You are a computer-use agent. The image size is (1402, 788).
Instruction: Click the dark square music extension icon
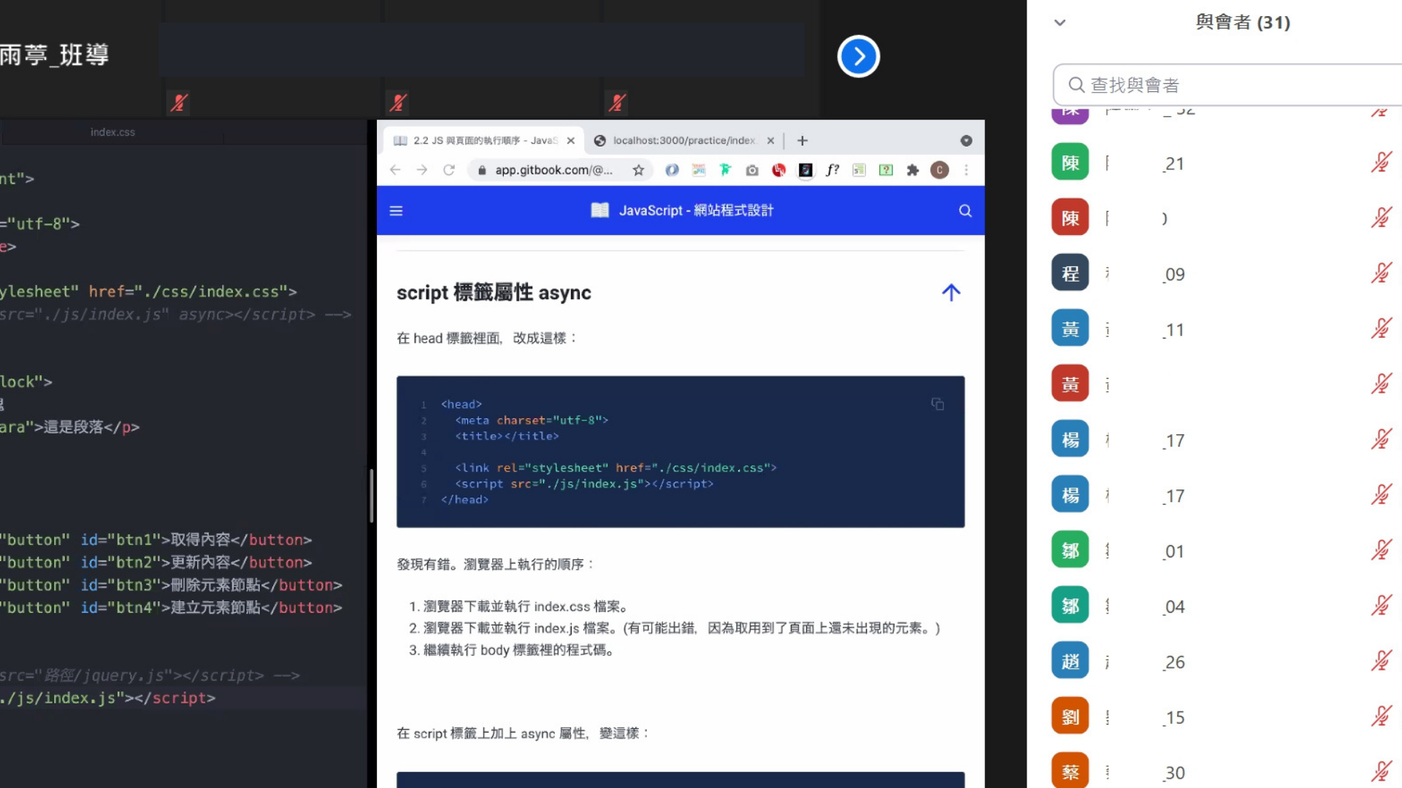(x=805, y=170)
